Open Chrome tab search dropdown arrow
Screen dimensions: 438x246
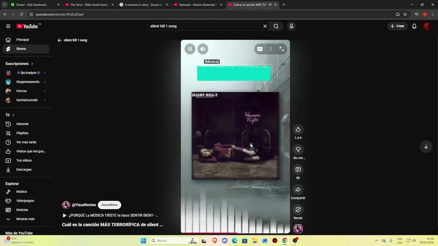point(4,5)
